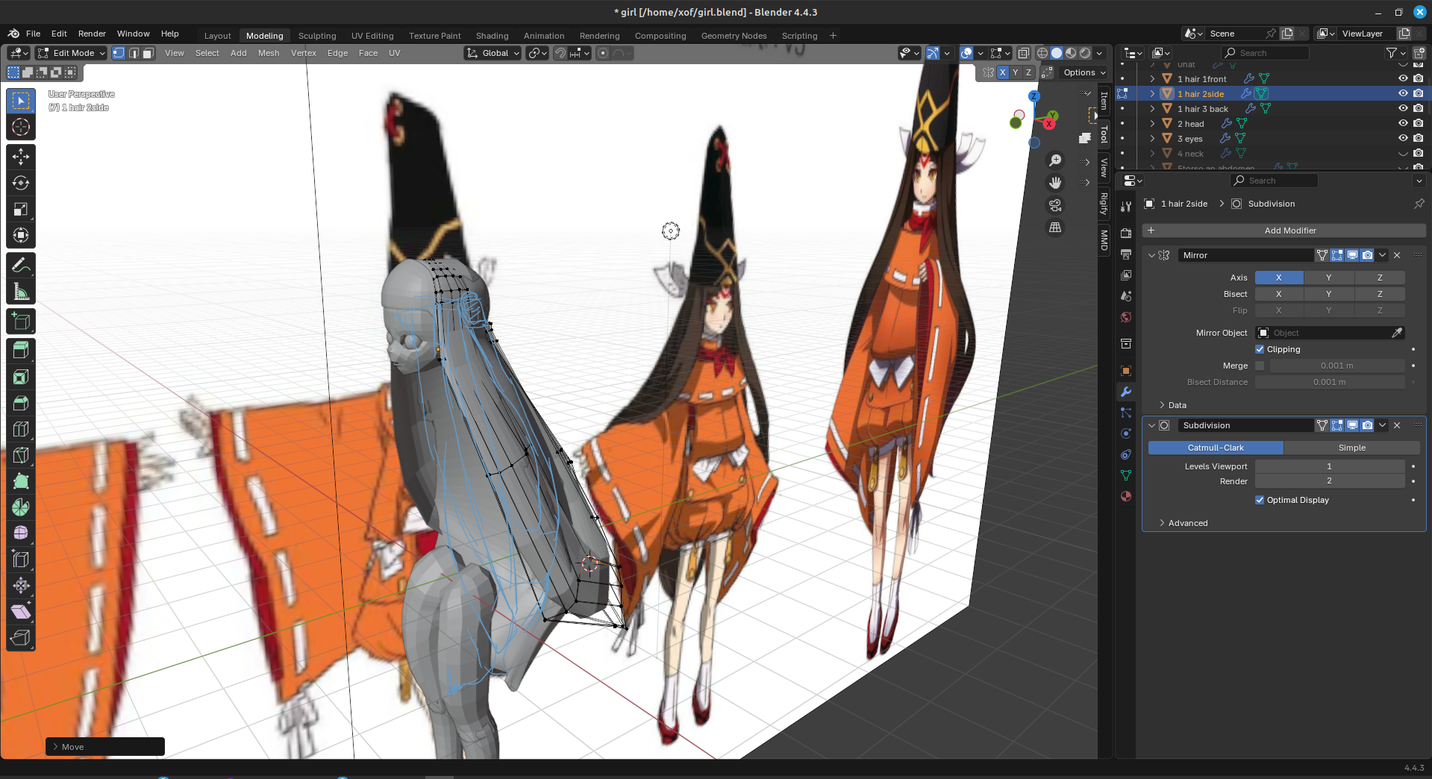Screen dimensions: 1432x779
Task: Select the Inset Faces tool
Action: (x=21, y=377)
